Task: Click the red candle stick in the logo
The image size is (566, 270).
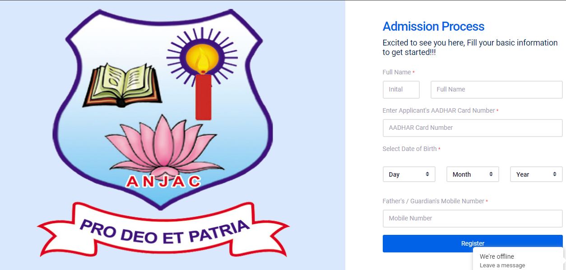Action: tap(203, 96)
